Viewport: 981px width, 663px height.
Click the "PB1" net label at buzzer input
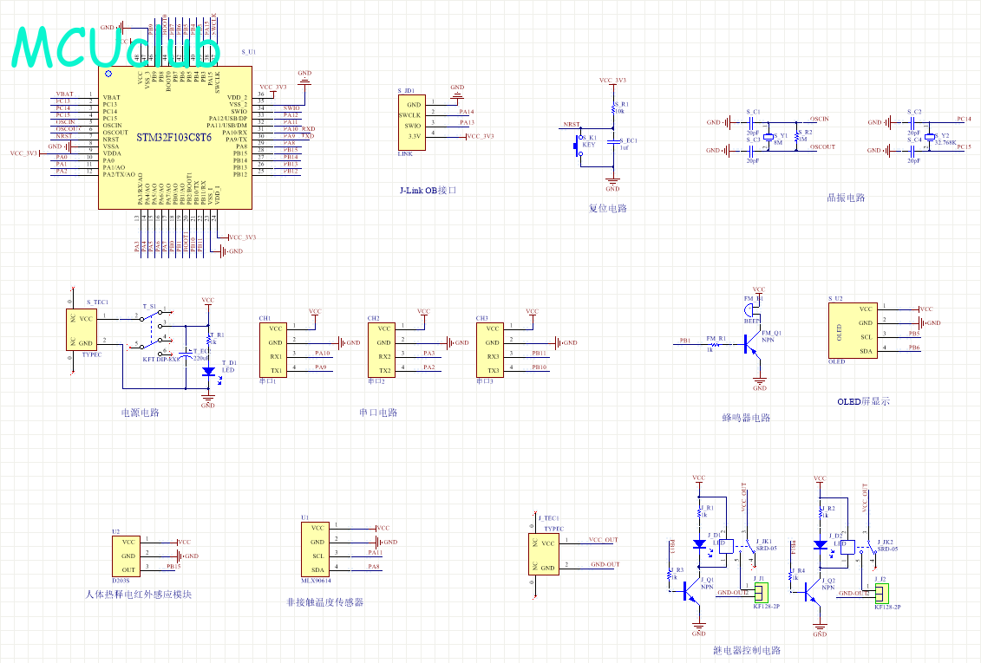(685, 341)
